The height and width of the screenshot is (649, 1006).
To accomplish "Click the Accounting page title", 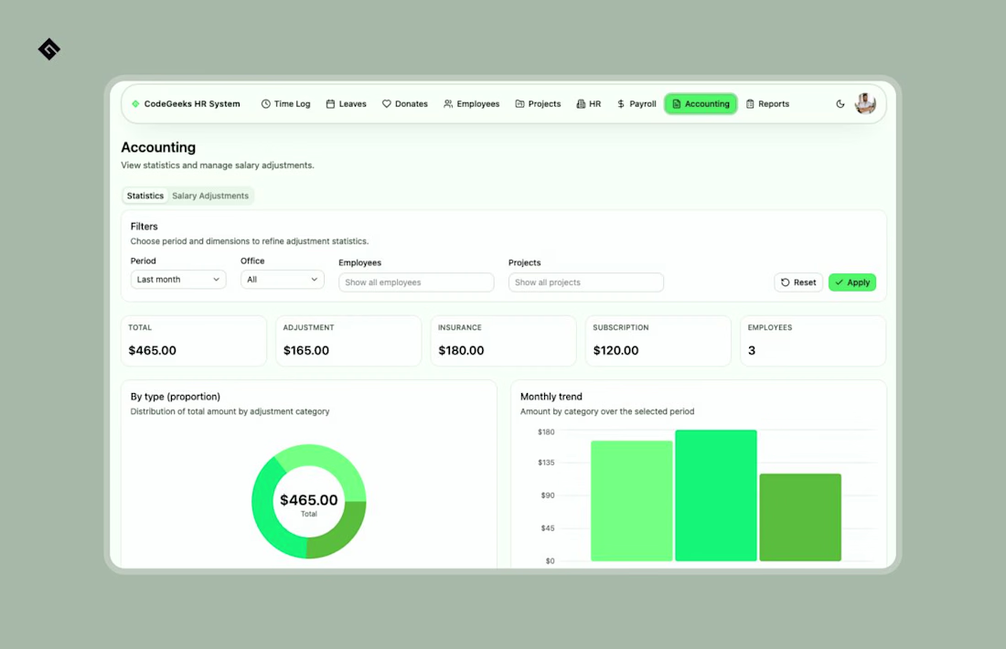I will 158,147.
